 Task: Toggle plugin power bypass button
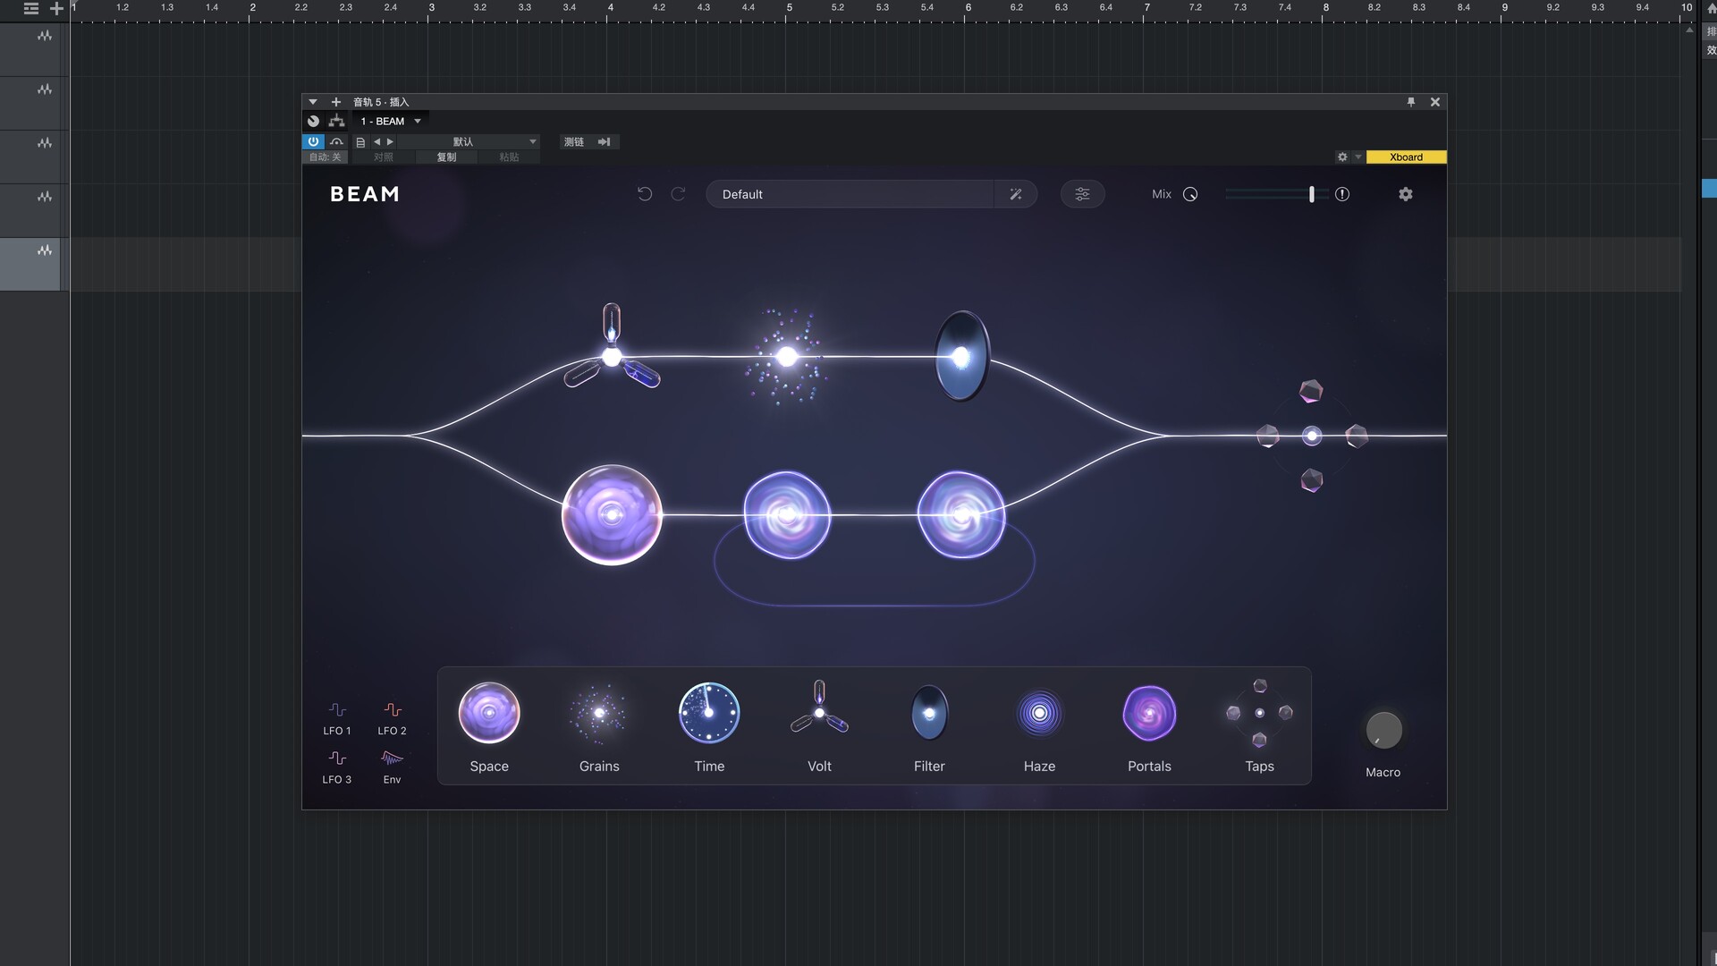pyautogui.click(x=313, y=141)
